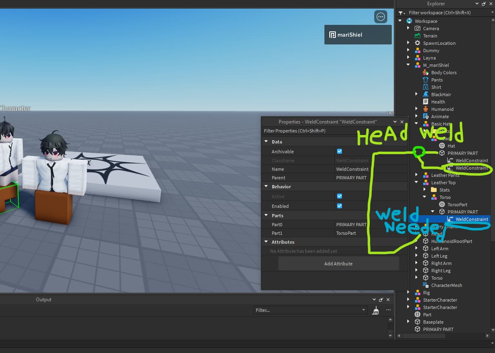This screenshot has height=353, width=495.
Task: Click the Add Attribute button
Action: (x=338, y=264)
